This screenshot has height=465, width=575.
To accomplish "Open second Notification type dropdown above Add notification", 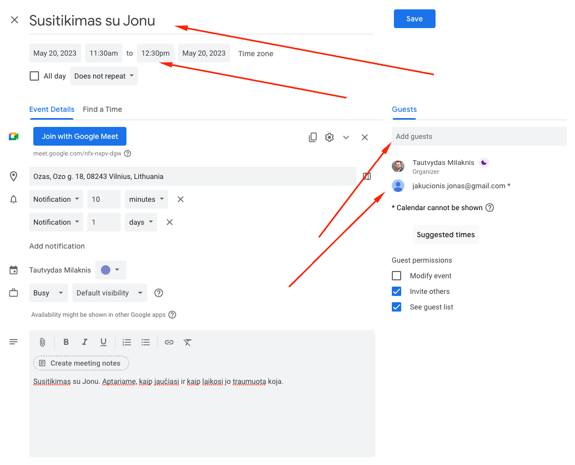I will [x=56, y=222].
